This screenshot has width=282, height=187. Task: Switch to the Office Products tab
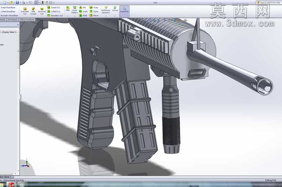[27, 19]
